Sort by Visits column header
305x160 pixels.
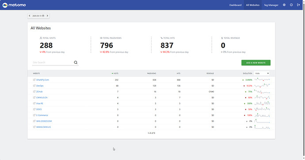tap(115, 73)
